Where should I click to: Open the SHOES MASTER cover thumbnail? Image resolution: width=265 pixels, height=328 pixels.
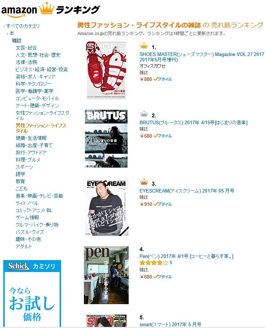click(106, 70)
